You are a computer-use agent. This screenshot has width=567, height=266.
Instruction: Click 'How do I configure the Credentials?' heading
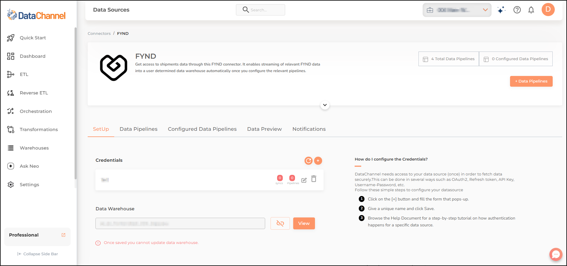click(391, 159)
